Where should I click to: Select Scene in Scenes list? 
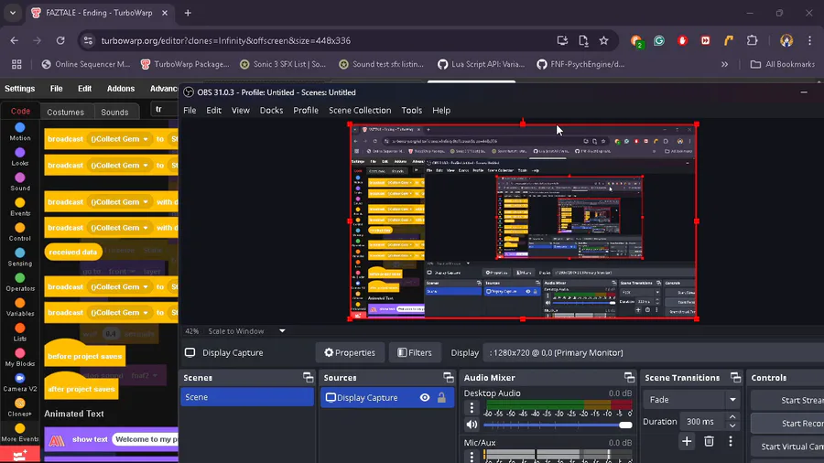click(247, 397)
